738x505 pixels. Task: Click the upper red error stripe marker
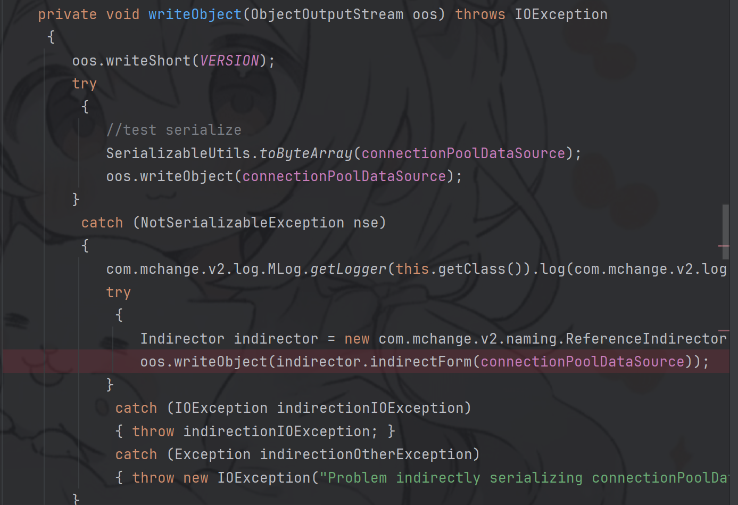(x=724, y=246)
